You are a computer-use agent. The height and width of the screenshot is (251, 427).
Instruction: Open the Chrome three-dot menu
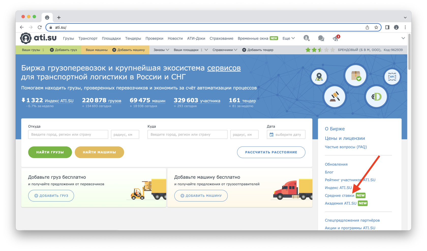coord(405,27)
